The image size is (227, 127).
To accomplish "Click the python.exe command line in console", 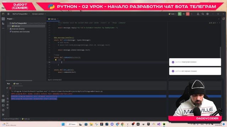I will click(x=57, y=91).
